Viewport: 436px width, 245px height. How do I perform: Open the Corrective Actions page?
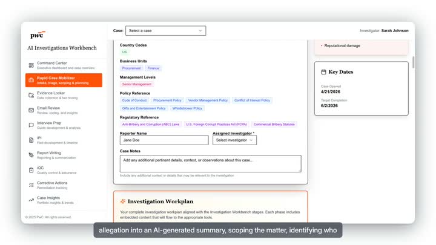pos(64,185)
